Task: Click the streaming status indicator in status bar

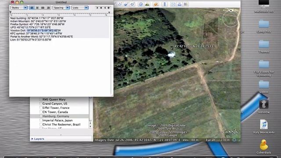Action: [x=234, y=140]
